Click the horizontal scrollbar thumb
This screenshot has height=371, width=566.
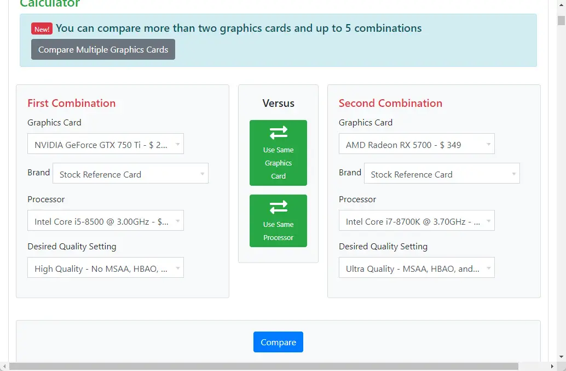(x=264, y=366)
